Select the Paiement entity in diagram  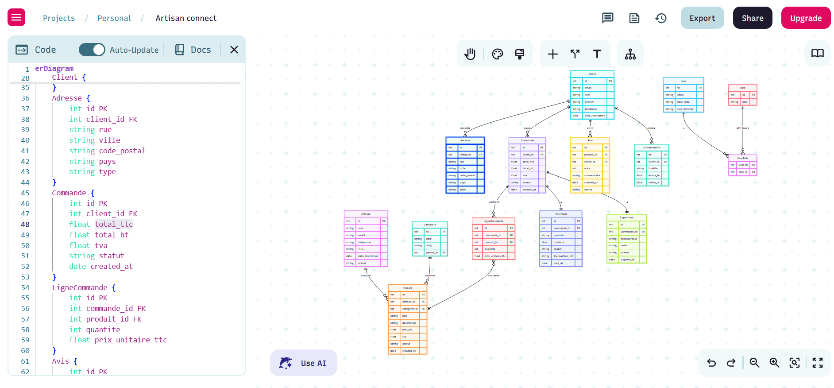pos(561,239)
